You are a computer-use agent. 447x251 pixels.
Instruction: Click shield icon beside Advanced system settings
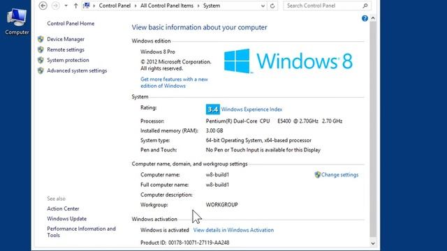[41, 70]
